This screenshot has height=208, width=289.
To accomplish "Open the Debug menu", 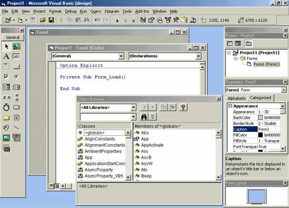I will [70, 11].
